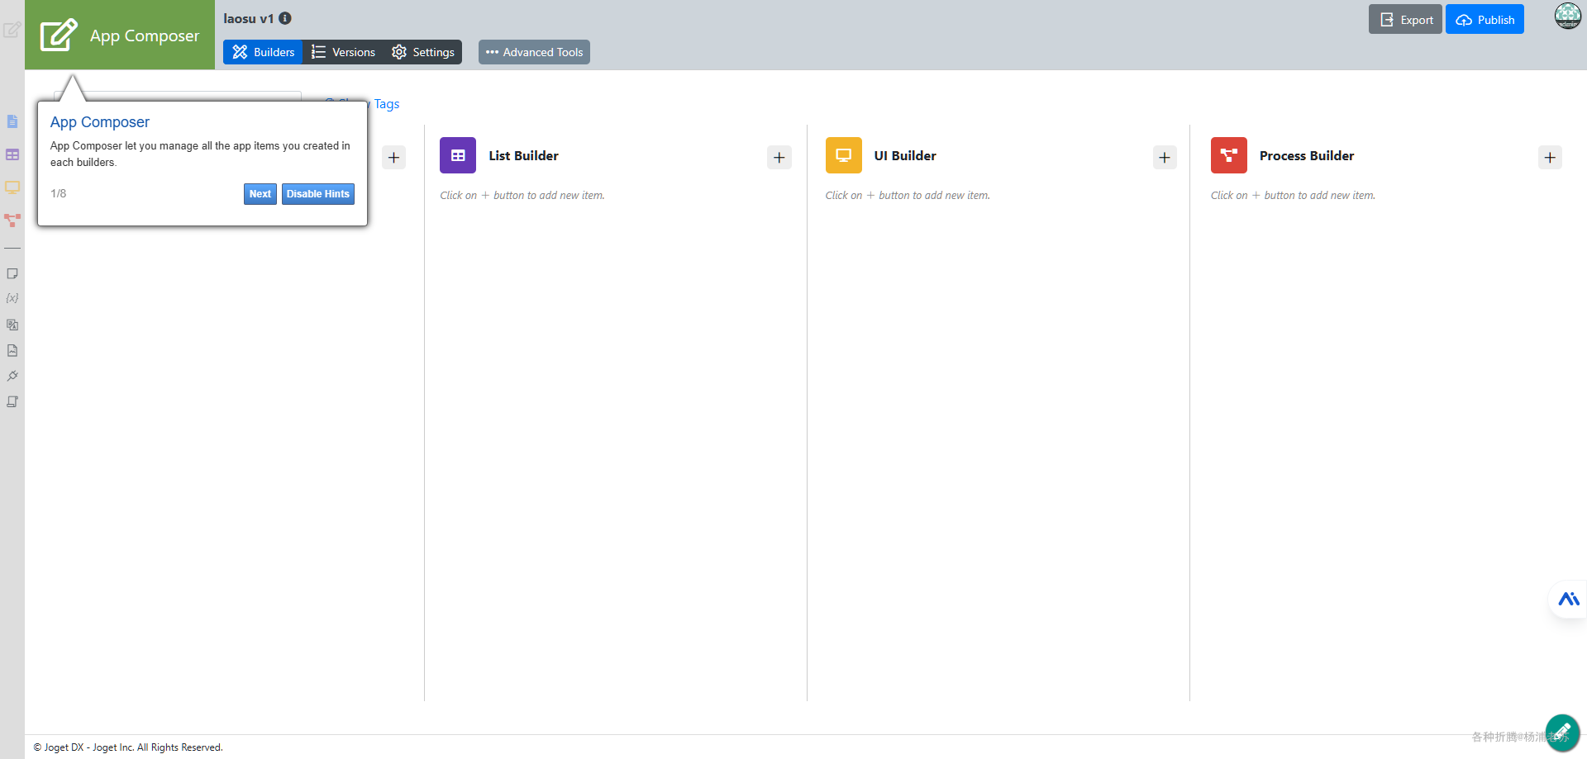Click the List Builder heading

tap(523, 155)
